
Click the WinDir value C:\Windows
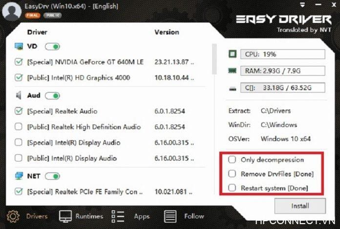(279, 125)
